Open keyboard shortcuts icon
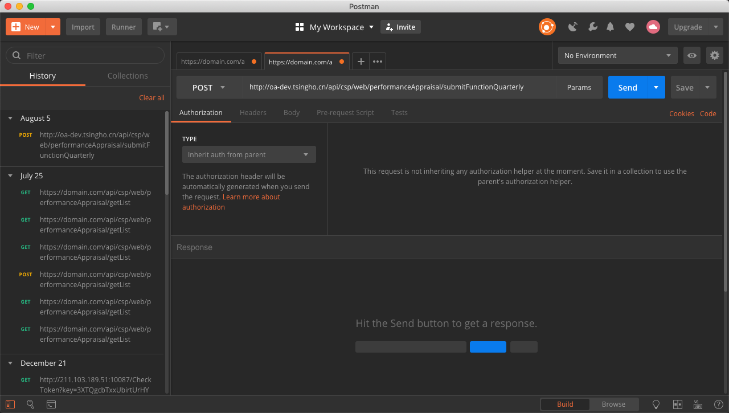Viewport: 729px width, 413px height. [698, 404]
